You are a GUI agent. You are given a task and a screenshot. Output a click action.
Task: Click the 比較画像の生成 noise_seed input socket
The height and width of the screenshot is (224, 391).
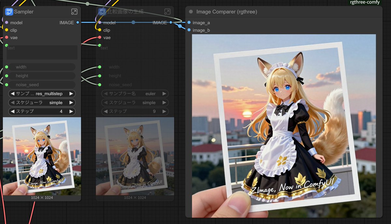(100, 85)
